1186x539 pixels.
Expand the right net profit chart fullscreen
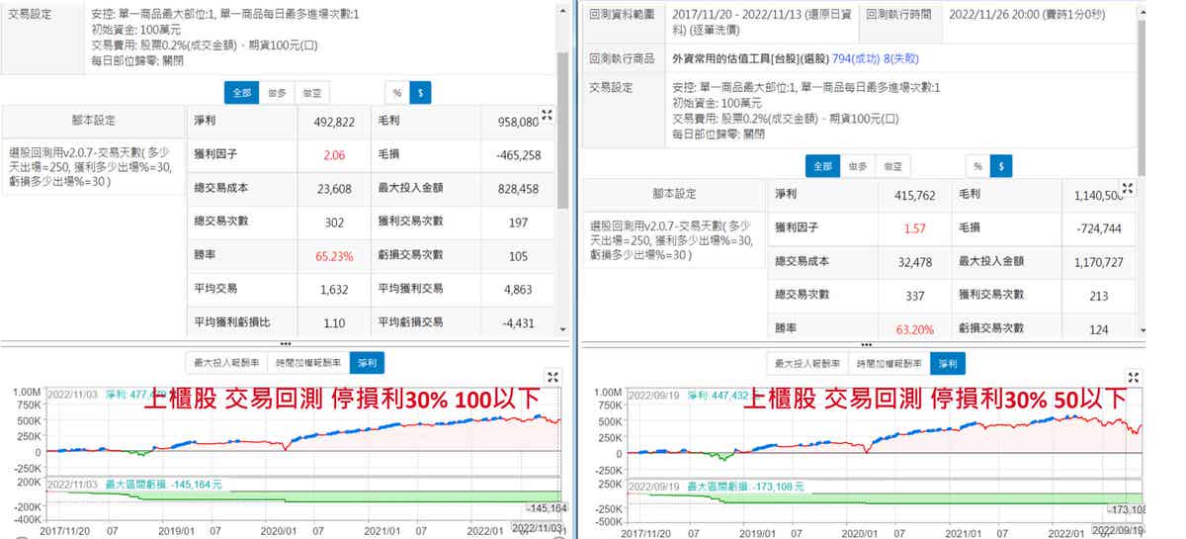tap(1134, 377)
